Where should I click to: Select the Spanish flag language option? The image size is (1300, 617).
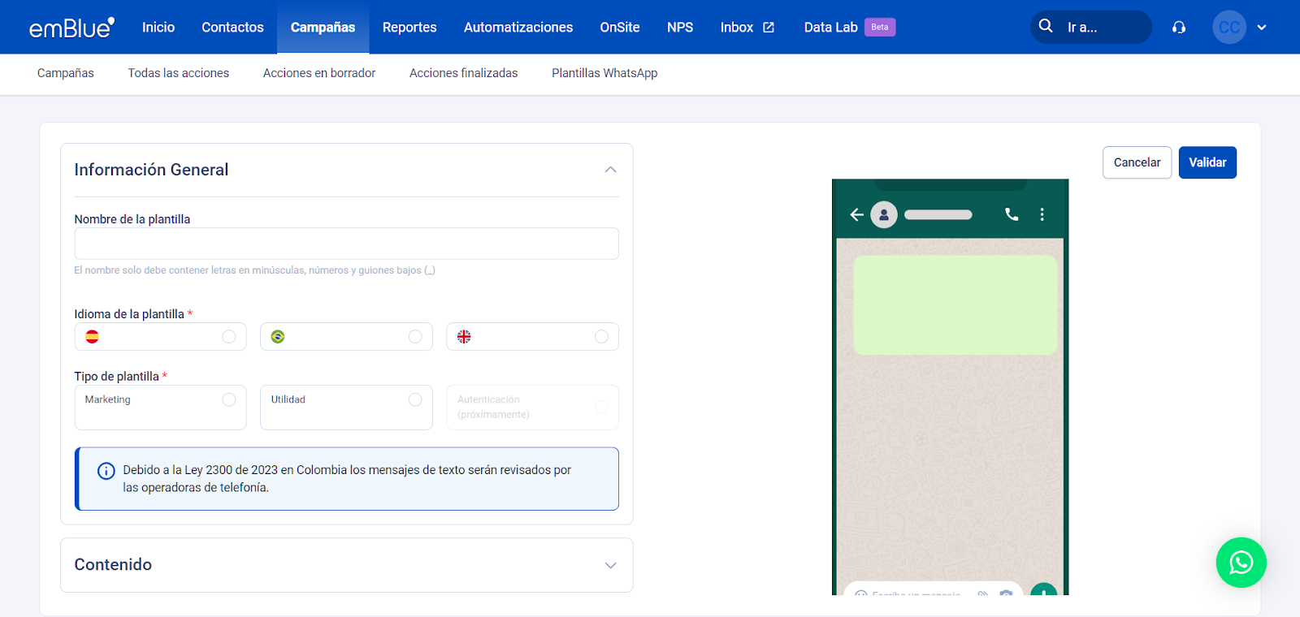point(160,337)
